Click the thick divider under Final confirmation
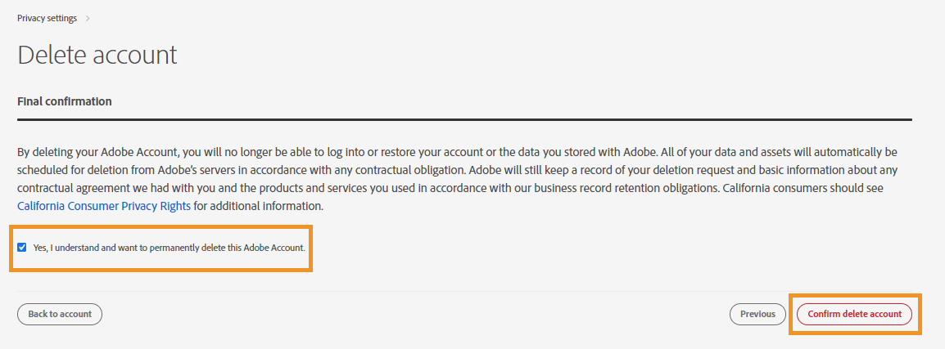This screenshot has height=349, width=945. 464,119
